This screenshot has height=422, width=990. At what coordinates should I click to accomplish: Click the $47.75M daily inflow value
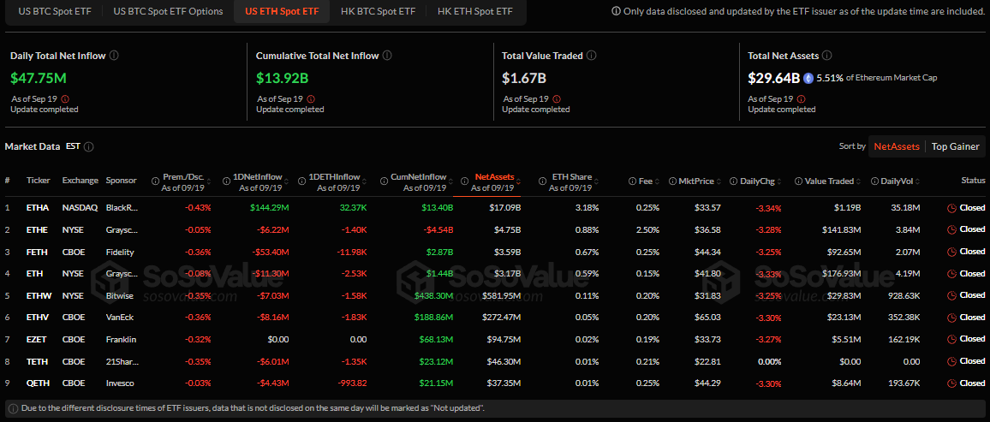coord(38,78)
